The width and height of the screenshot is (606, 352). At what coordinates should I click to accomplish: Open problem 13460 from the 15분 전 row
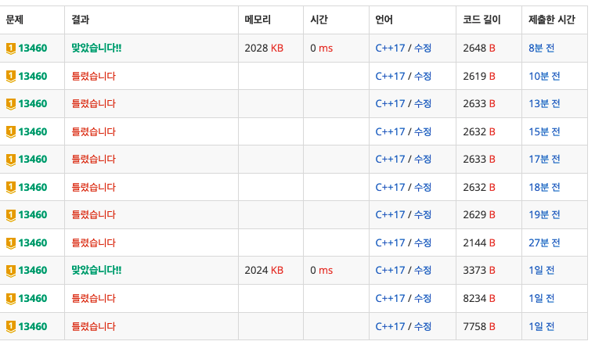point(33,132)
